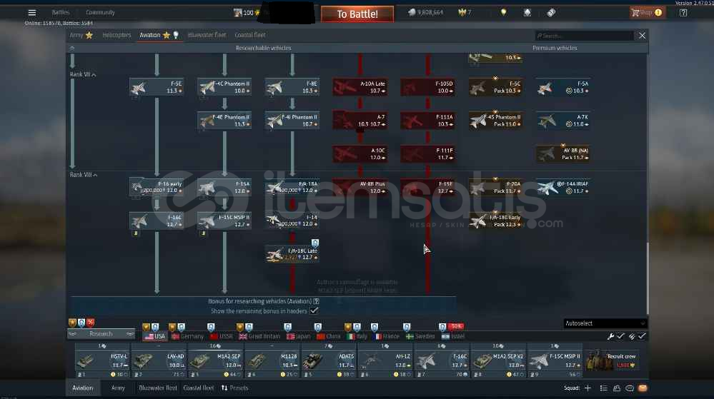Select the USSR nation
Viewport: 714px width, 399px height.
(x=222, y=336)
